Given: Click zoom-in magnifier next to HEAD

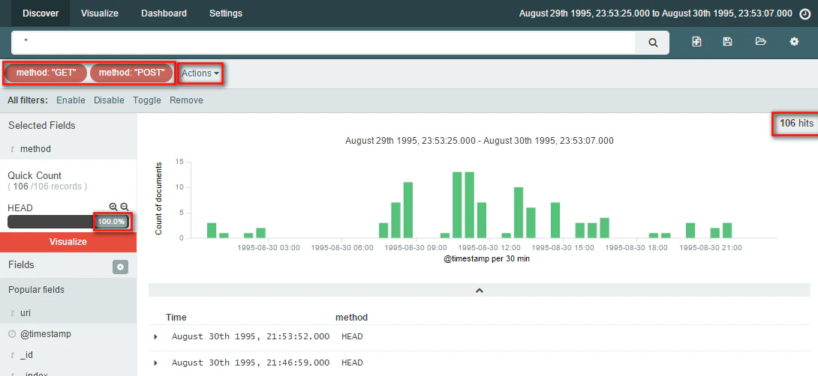Looking at the screenshot, I should 113,207.
